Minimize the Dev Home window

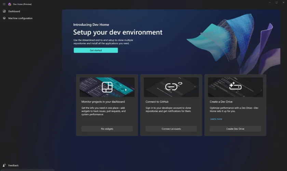click(270, 3)
